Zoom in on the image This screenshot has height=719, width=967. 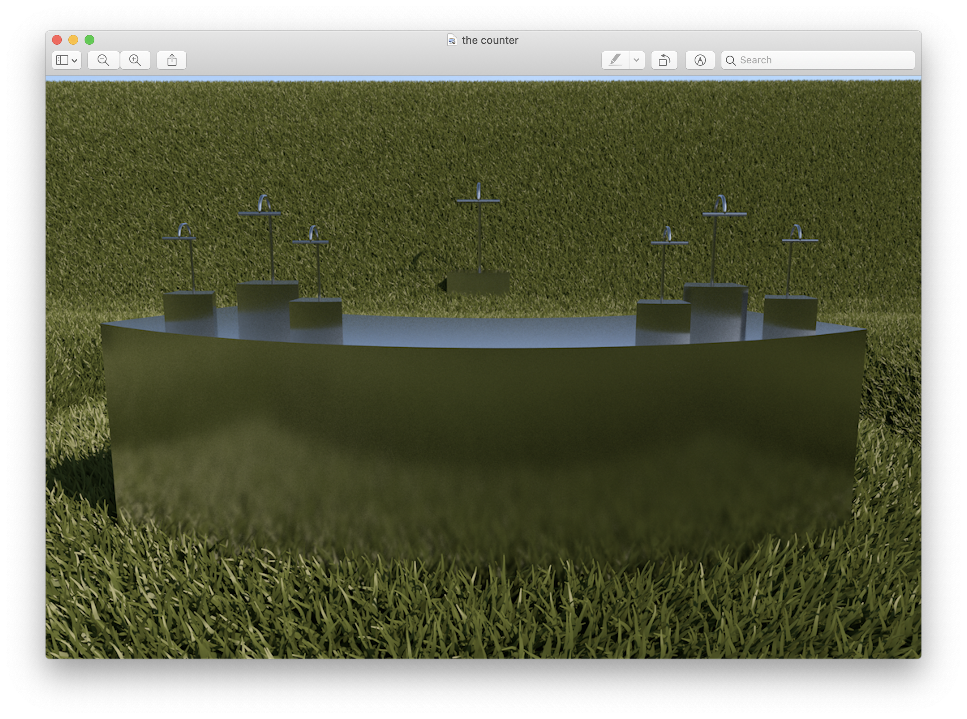[x=135, y=60]
